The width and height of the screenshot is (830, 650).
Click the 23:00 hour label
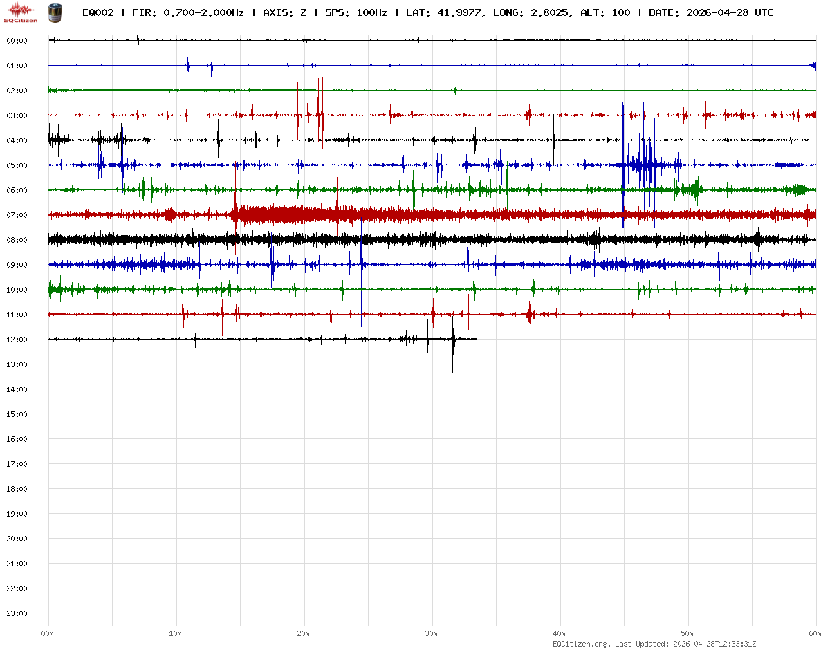[17, 613]
